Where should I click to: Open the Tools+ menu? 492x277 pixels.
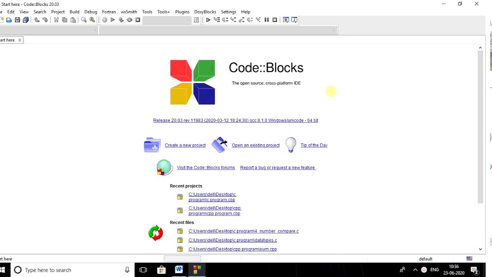coord(163,12)
